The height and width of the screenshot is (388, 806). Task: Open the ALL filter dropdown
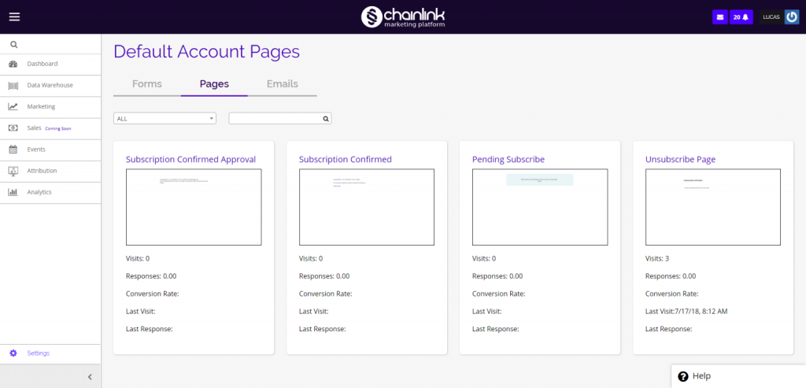[165, 119]
